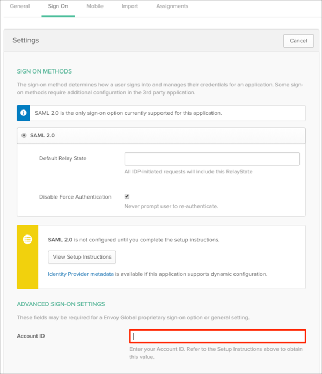Click the SIGN ON METHODS section heading
Image resolution: width=322 pixels, height=374 pixels.
pos(44,71)
